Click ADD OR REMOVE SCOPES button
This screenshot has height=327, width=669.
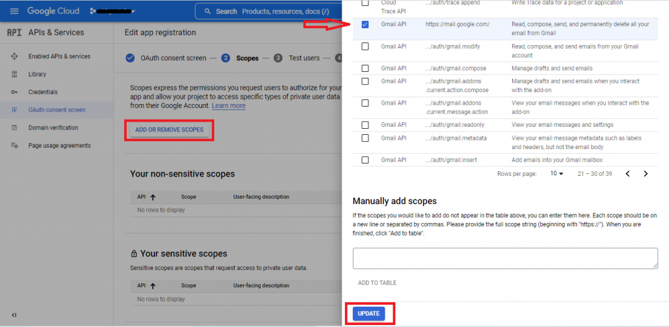pyautogui.click(x=169, y=129)
